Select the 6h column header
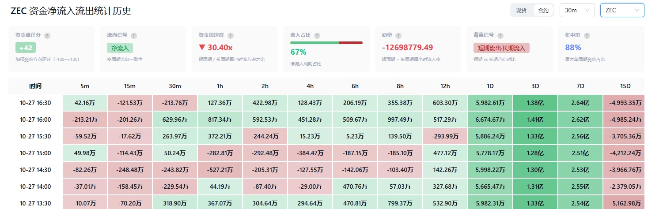 (355, 86)
